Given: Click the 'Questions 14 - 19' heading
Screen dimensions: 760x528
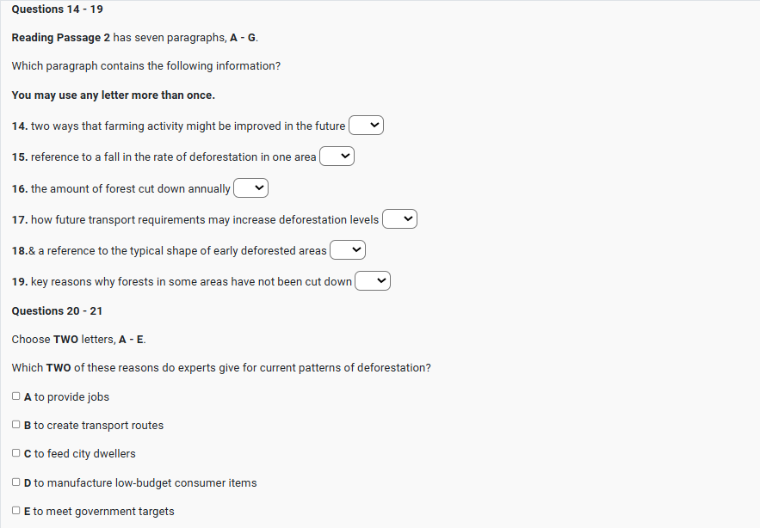Looking at the screenshot, I should tap(58, 9).
